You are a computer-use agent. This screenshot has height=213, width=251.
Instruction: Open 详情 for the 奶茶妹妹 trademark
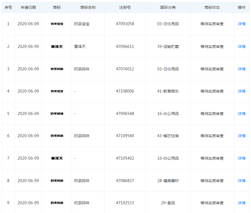tap(241, 114)
